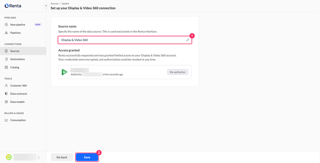Viewport: 320px width, 163px height.
Task: Collapse the sidebar with the arrow button
Action: point(46,6)
